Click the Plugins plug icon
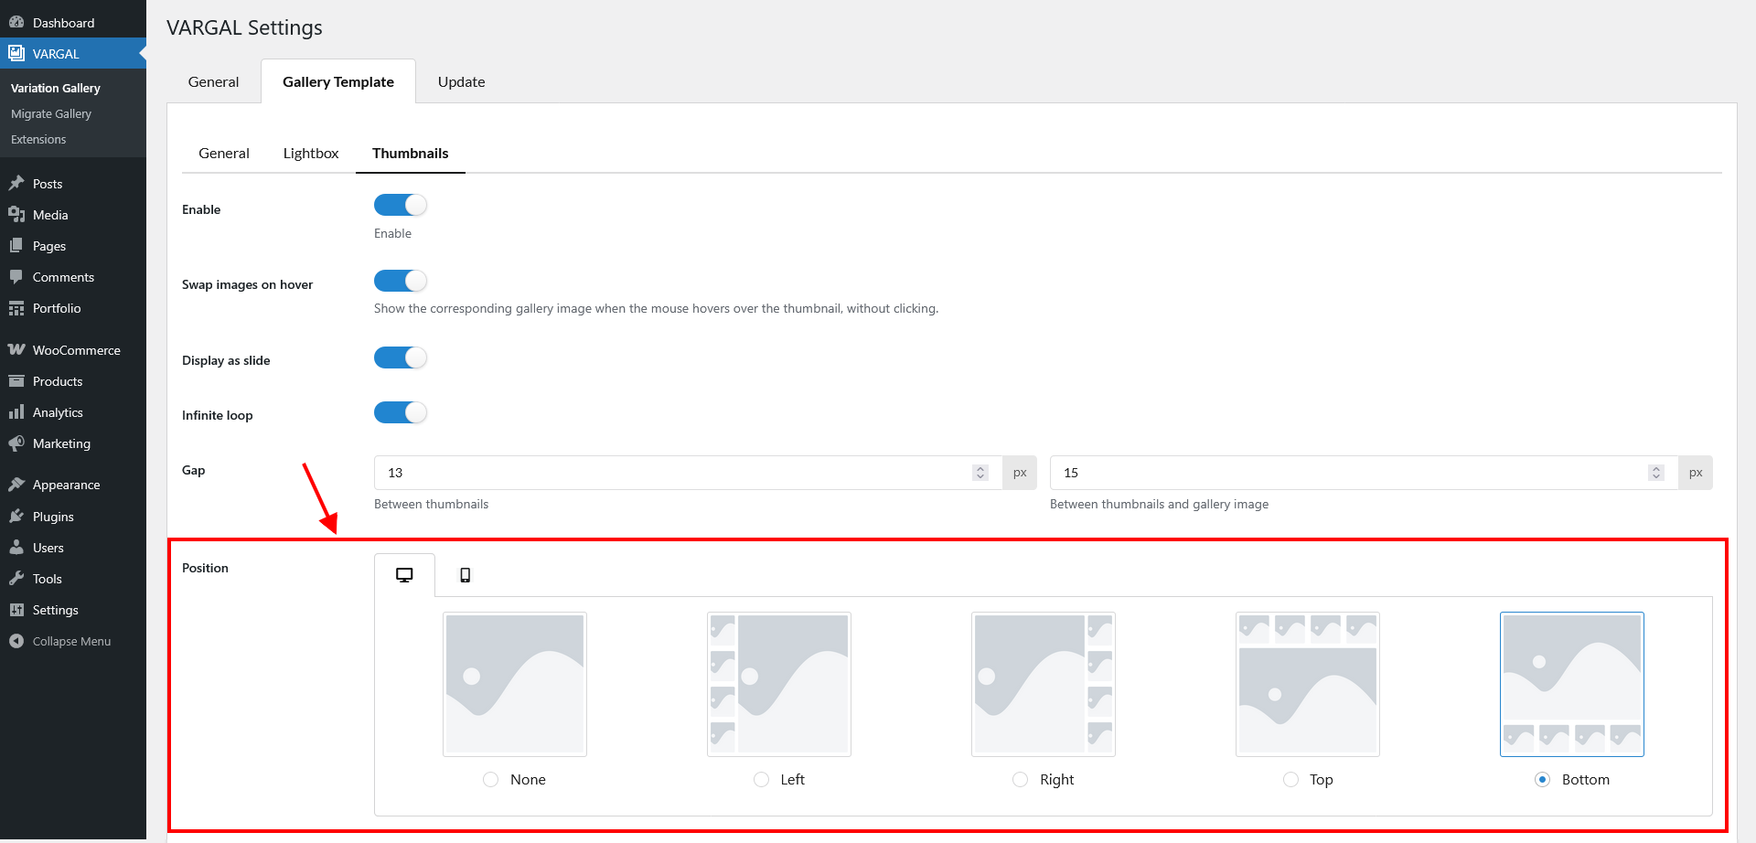The width and height of the screenshot is (1756, 843). click(16, 516)
